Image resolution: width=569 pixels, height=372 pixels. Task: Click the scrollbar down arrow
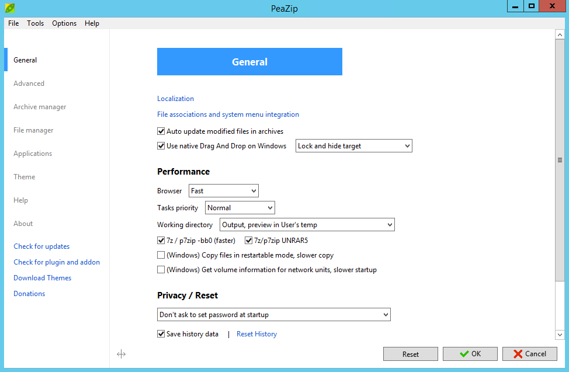coord(560,335)
